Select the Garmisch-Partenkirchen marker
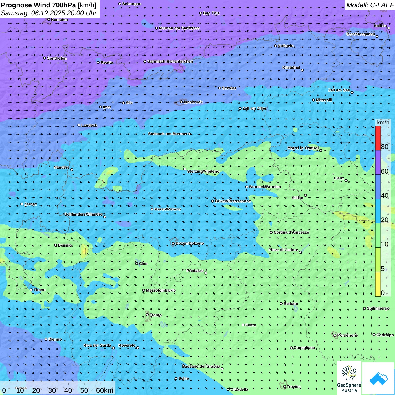 (145, 62)
